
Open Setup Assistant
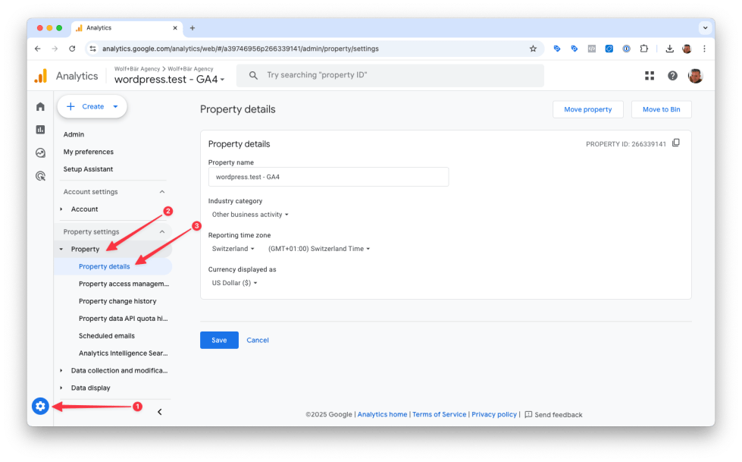click(88, 169)
